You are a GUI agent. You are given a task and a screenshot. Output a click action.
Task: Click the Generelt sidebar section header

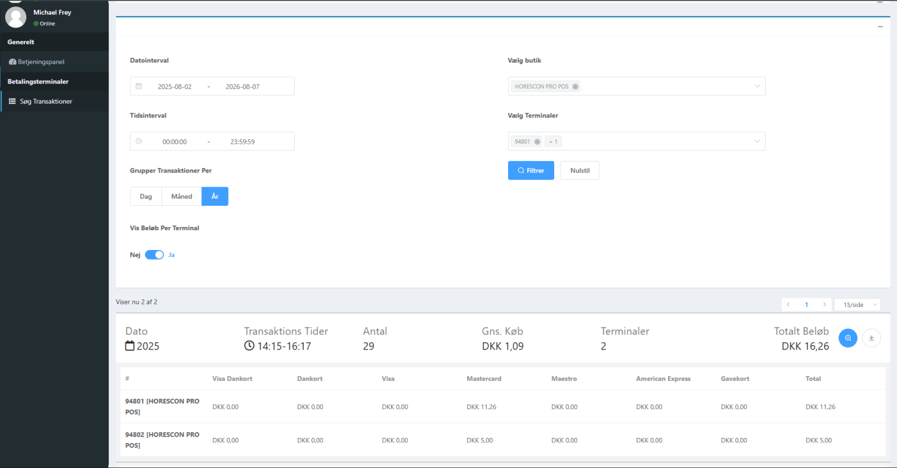click(x=21, y=42)
